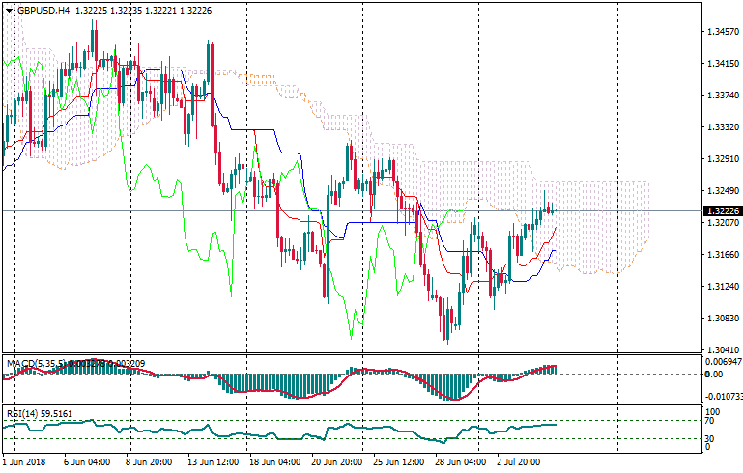Click the MACD 0.006947 scale label
The image size is (743, 473).
(723, 360)
